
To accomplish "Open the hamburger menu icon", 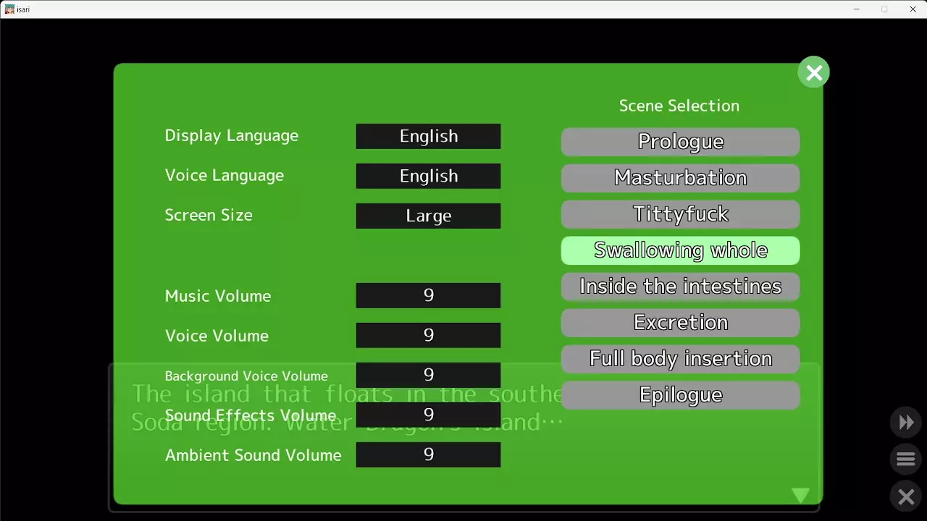I will pyautogui.click(x=906, y=459).
